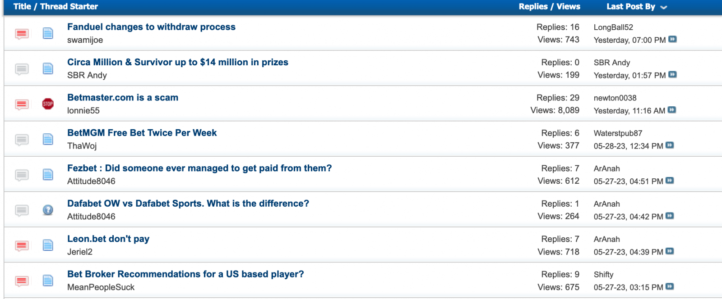
Task: Click last post arrow at 04:42 PM
Action: (x=670, y=216)
